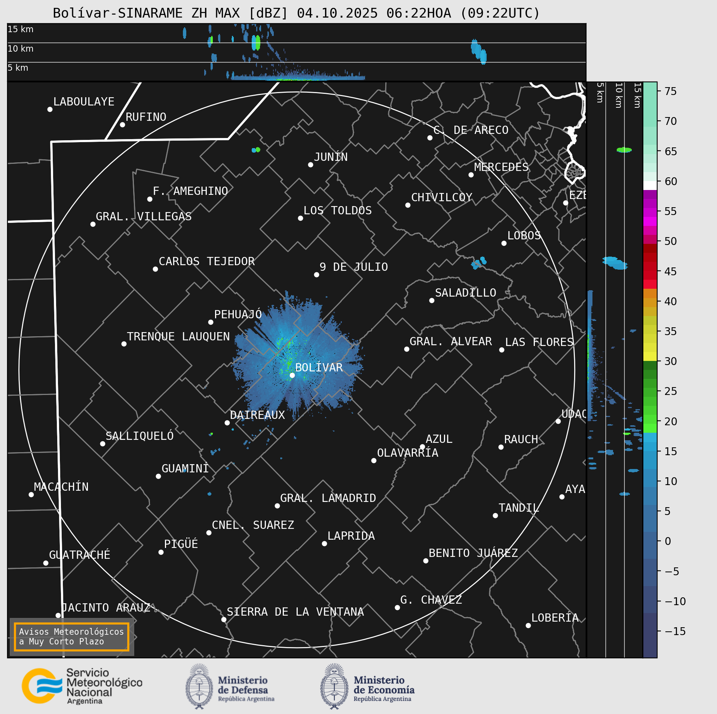Click the Pigüé marker dot
Image resolution: width=717 pixels, height=714 pixels.
pyautogui.click(x=161, y=552)
